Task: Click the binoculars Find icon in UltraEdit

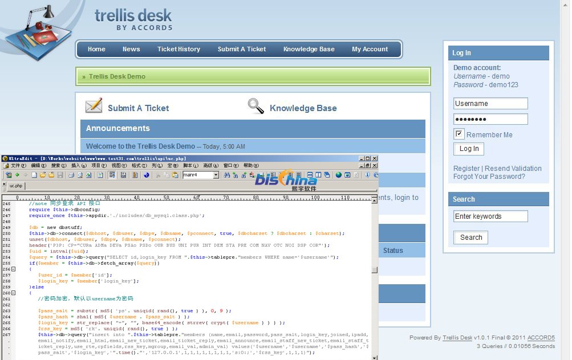Action: click(227, 175)
